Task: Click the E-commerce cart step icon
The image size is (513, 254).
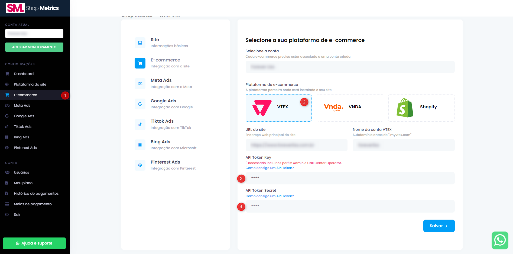Action: [x=140, y=63]
